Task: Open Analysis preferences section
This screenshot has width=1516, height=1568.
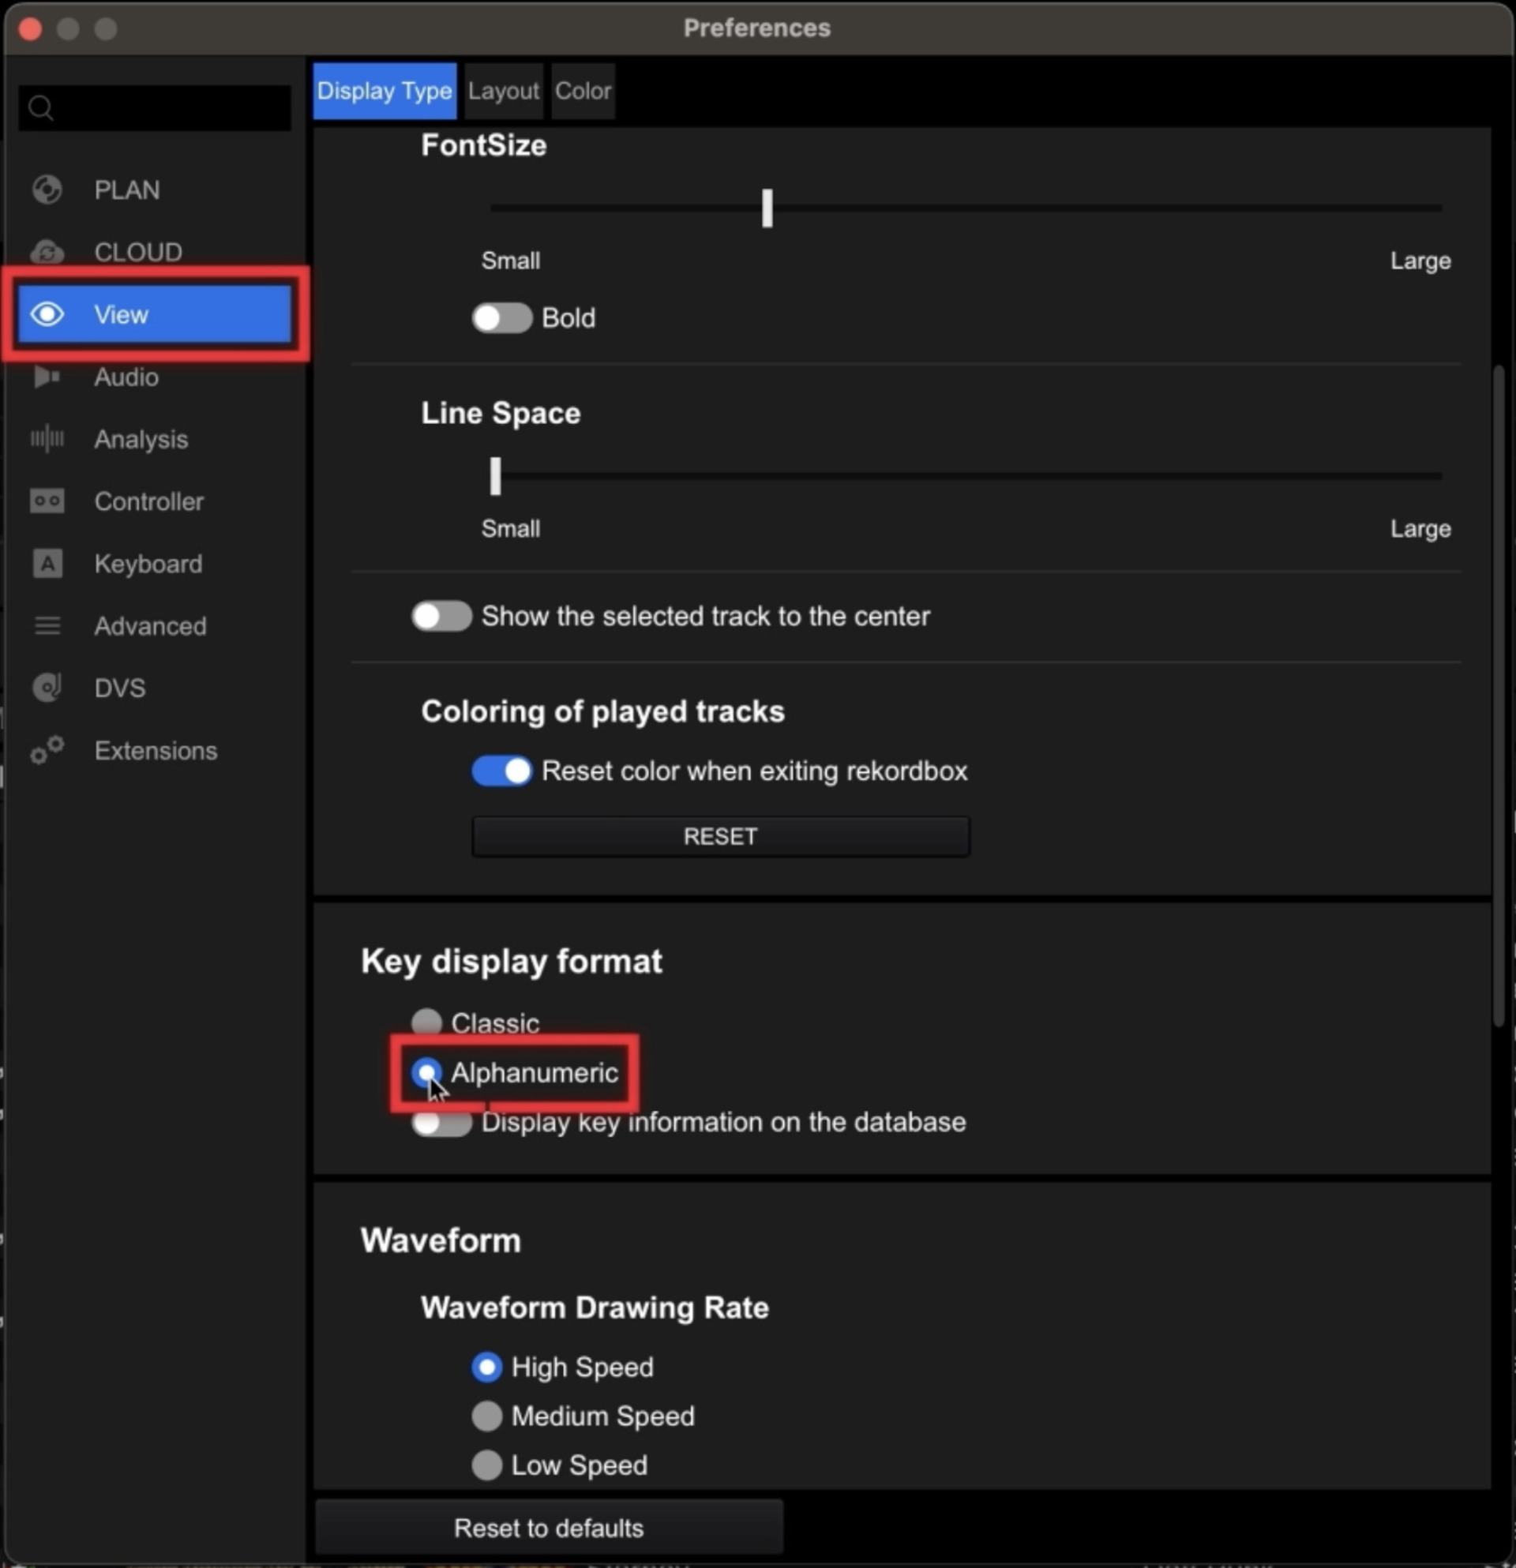Action: click(141, 438)
